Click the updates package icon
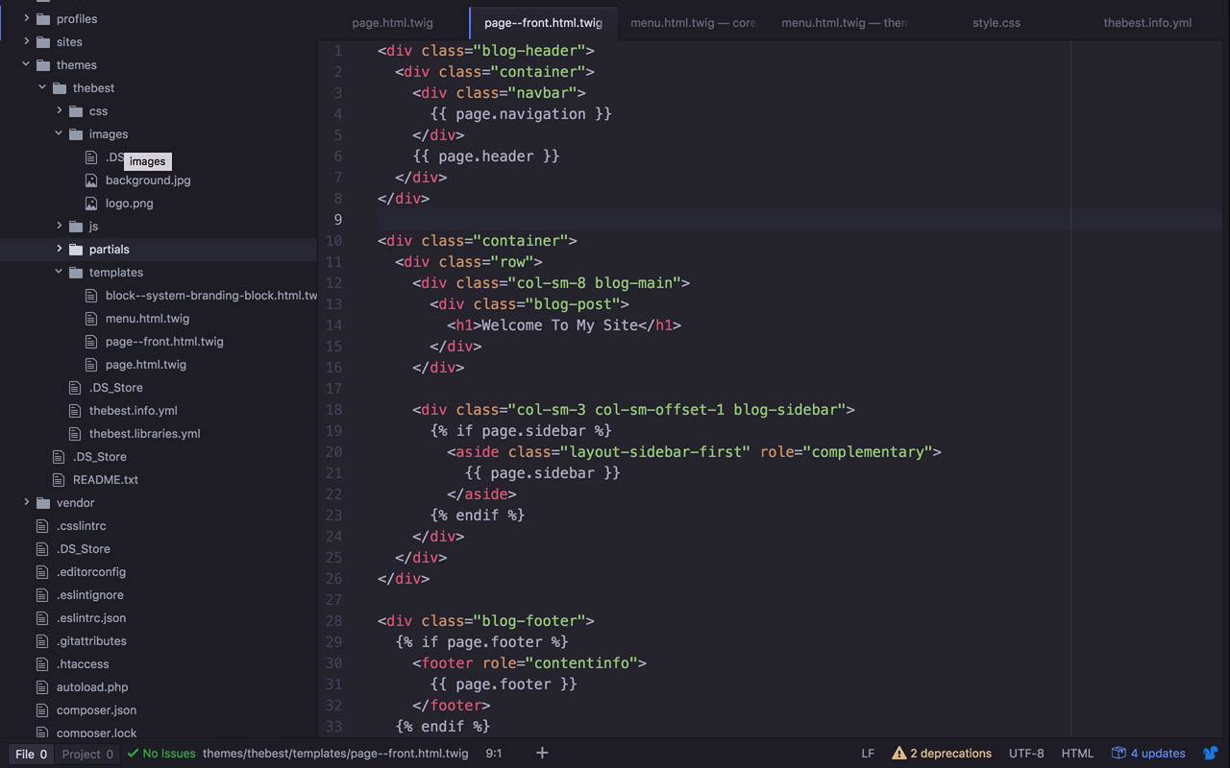Screen dimensions: 1230x768 pos(1119,753)
